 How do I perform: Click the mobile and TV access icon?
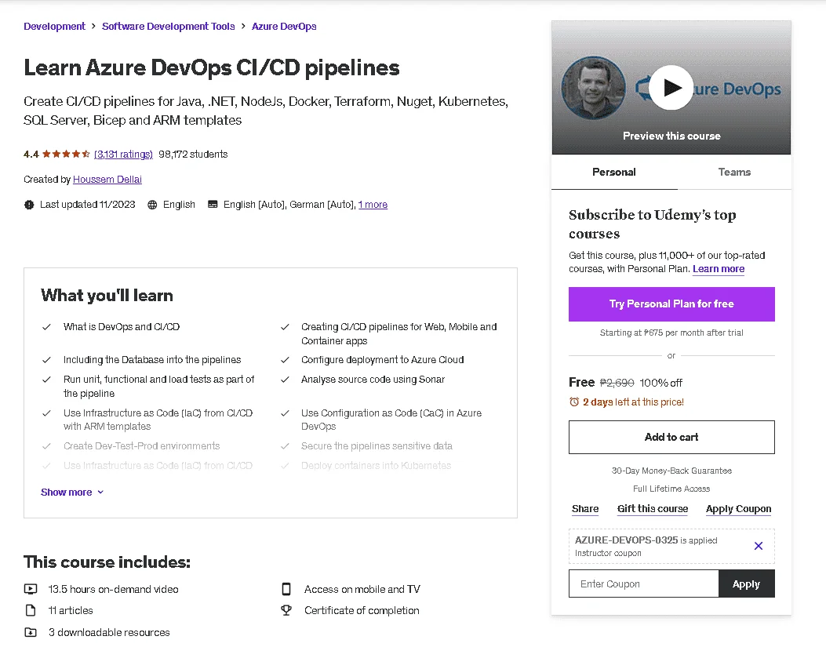[286, 589]
